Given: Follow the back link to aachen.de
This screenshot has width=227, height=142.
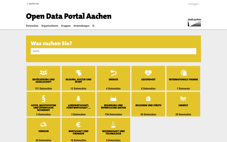Looking at the screenshot, I should 33,4.
